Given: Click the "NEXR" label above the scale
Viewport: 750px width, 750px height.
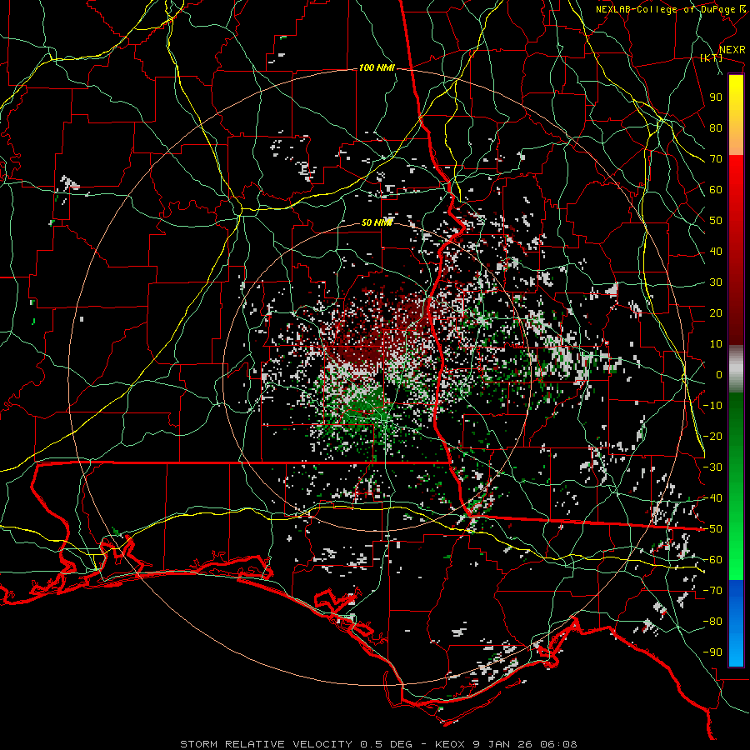Looking at the screenshot, I should (x=732, y=50).
